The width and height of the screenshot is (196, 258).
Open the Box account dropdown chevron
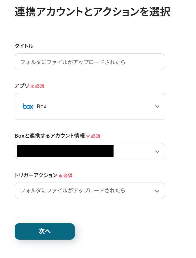pyautogui.click(x=157, y=151)
